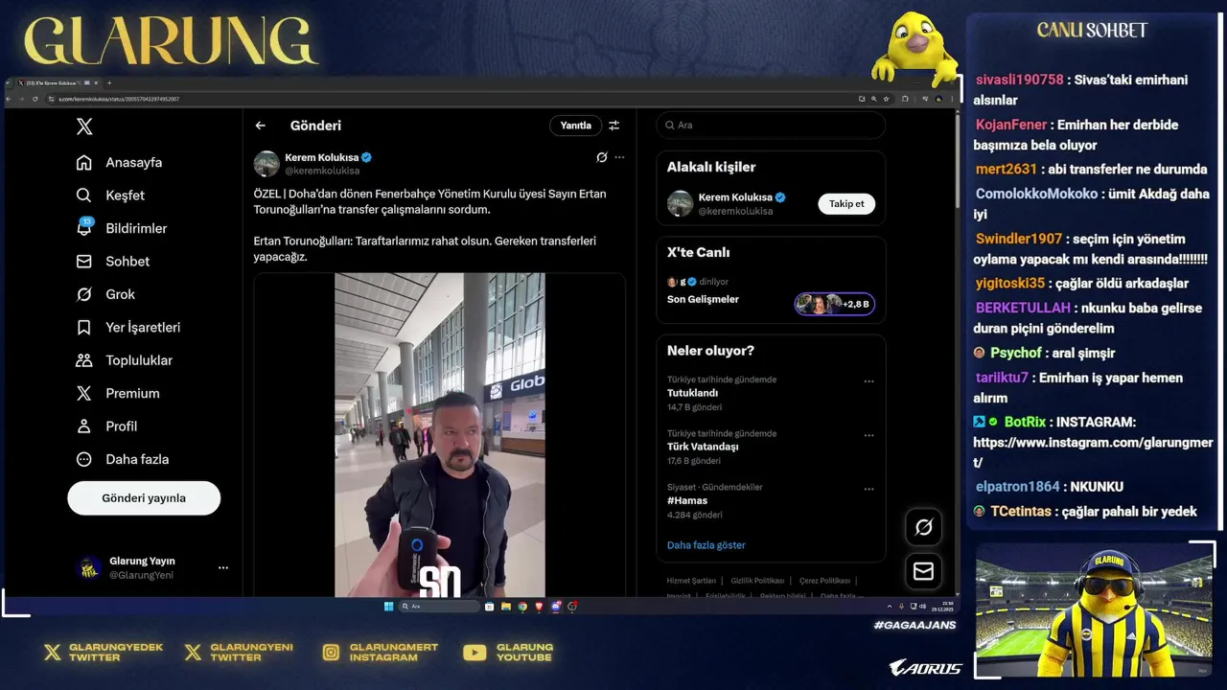Image resolution: width=1227 pixels, height=690 pixels.
Task: Open the floating Grok button
Action: 924,527
